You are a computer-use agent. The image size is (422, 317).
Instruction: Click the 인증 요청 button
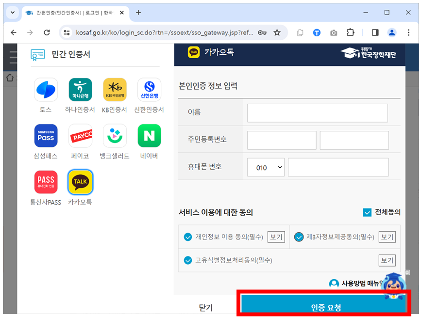point(323,304)
